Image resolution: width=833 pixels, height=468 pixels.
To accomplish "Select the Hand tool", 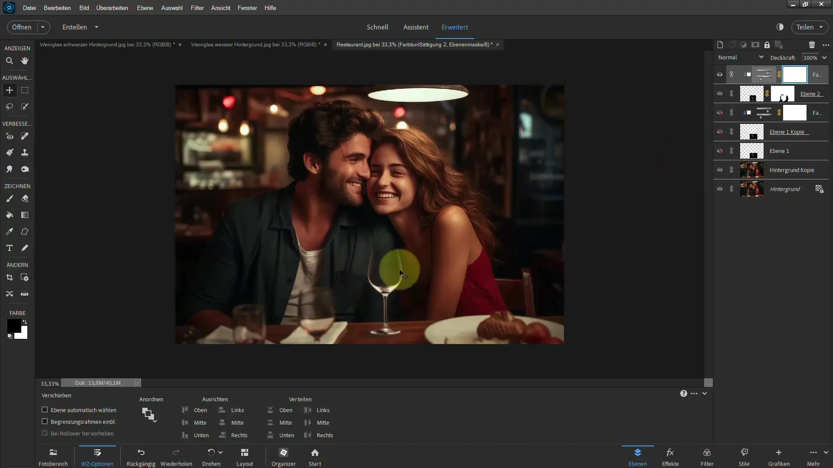I will point(25,61).
